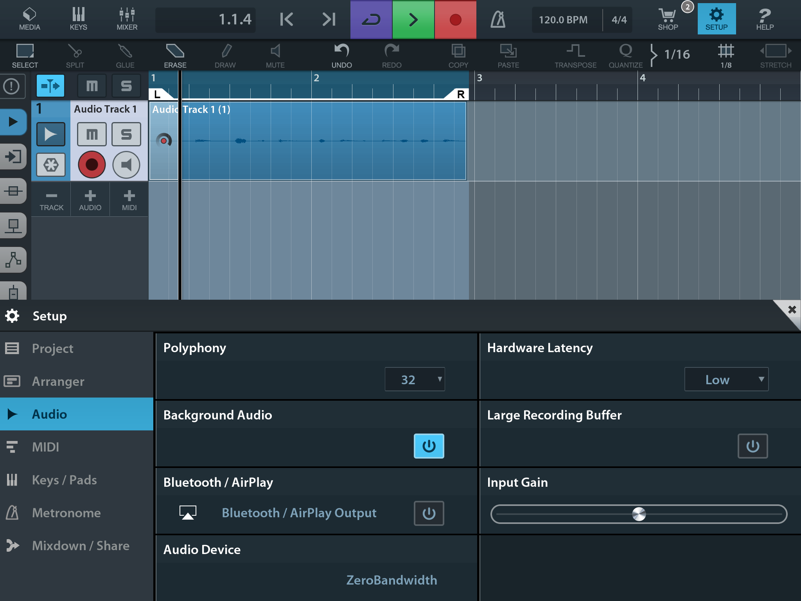Open the Arranger setup section
The height and width of the screenshot is (601, 801).
(77, 381)
